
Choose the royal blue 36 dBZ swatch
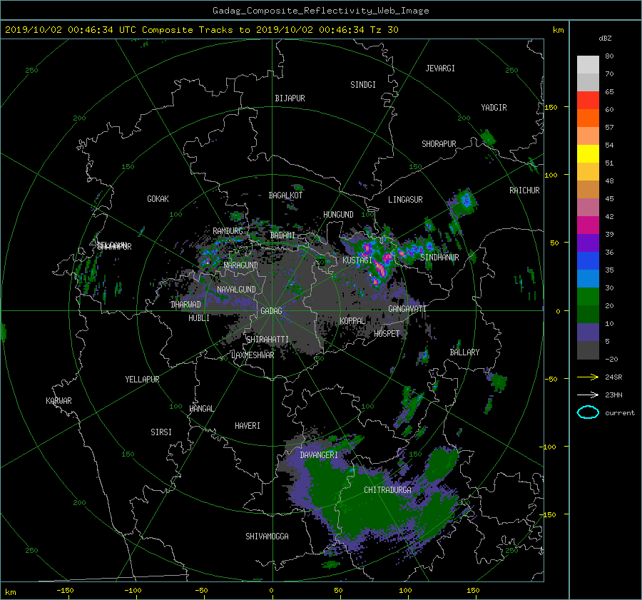point(588,260)
